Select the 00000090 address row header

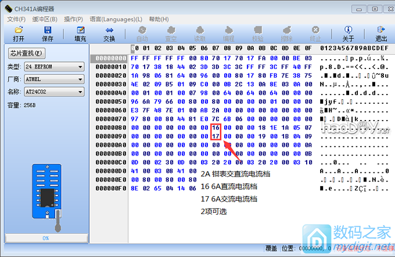click(110, 136)
